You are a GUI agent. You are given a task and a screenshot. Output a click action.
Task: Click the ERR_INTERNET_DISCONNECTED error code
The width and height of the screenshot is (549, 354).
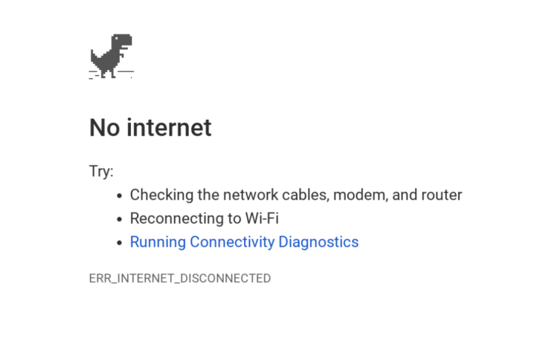tap(180, 278)
